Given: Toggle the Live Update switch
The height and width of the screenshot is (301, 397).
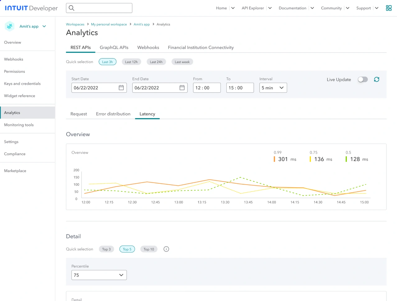Looking at the screenshot, I should [x=363, y=79].
